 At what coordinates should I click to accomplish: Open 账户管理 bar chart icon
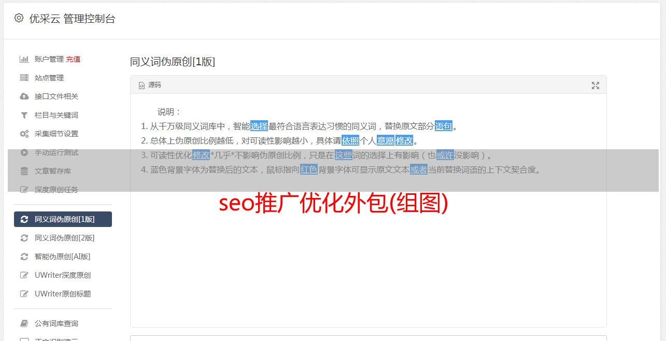(24, 59)
